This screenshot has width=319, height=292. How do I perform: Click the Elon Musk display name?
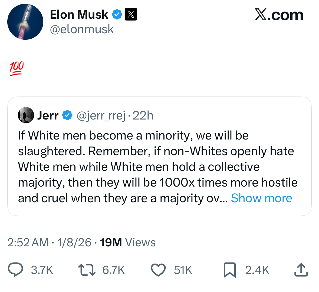pyautogui.click(x=79, y=15)
